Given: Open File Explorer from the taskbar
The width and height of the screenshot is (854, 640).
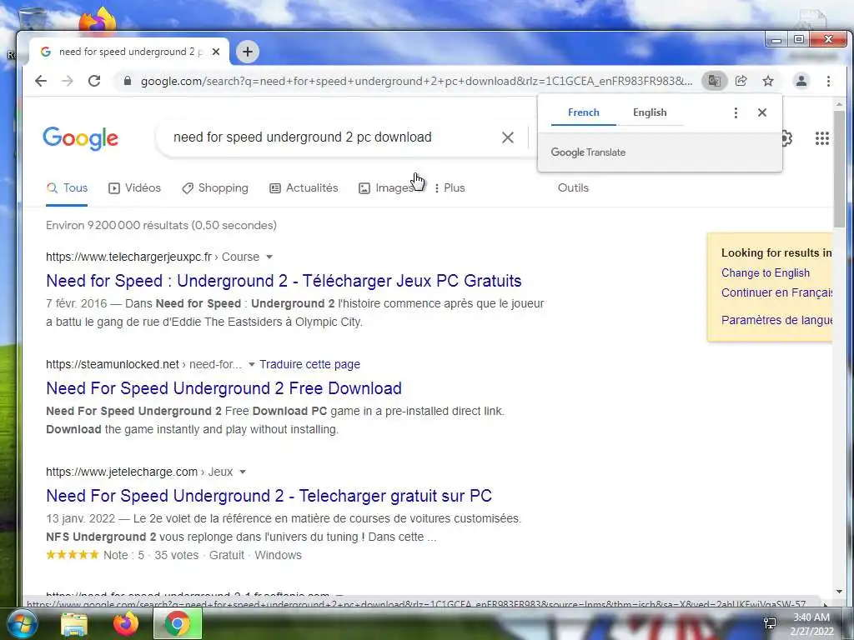Looking at the screenshot, I should [74, 624].
